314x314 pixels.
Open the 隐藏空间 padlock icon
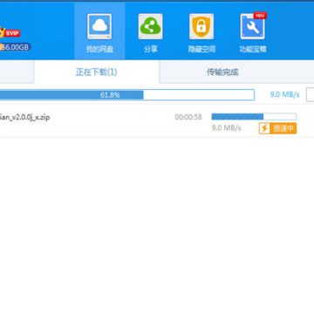coord(201,26)
